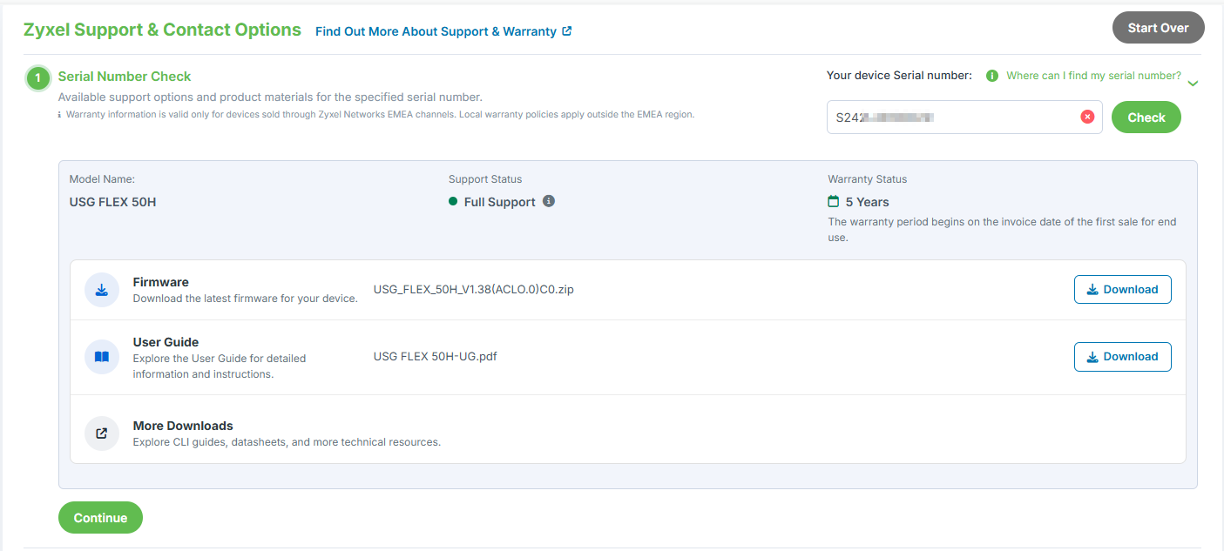Click the User Guide row title
1224x551 pixels.
tap(166, 342)
